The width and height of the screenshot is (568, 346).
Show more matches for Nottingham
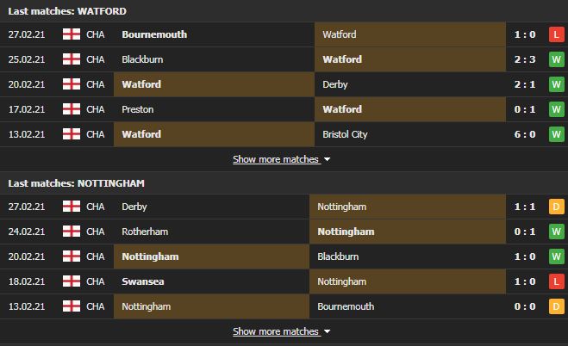click(x=276, y=331)
